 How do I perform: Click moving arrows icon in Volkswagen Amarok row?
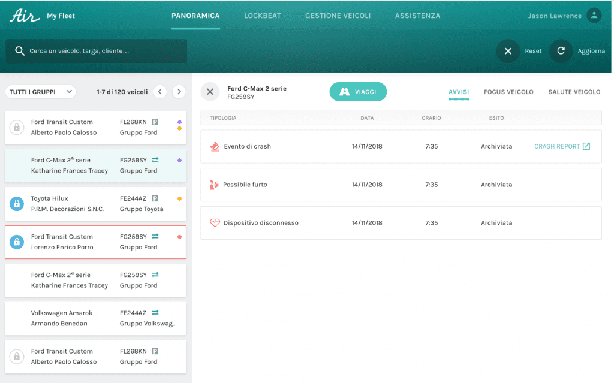(155, 313)
